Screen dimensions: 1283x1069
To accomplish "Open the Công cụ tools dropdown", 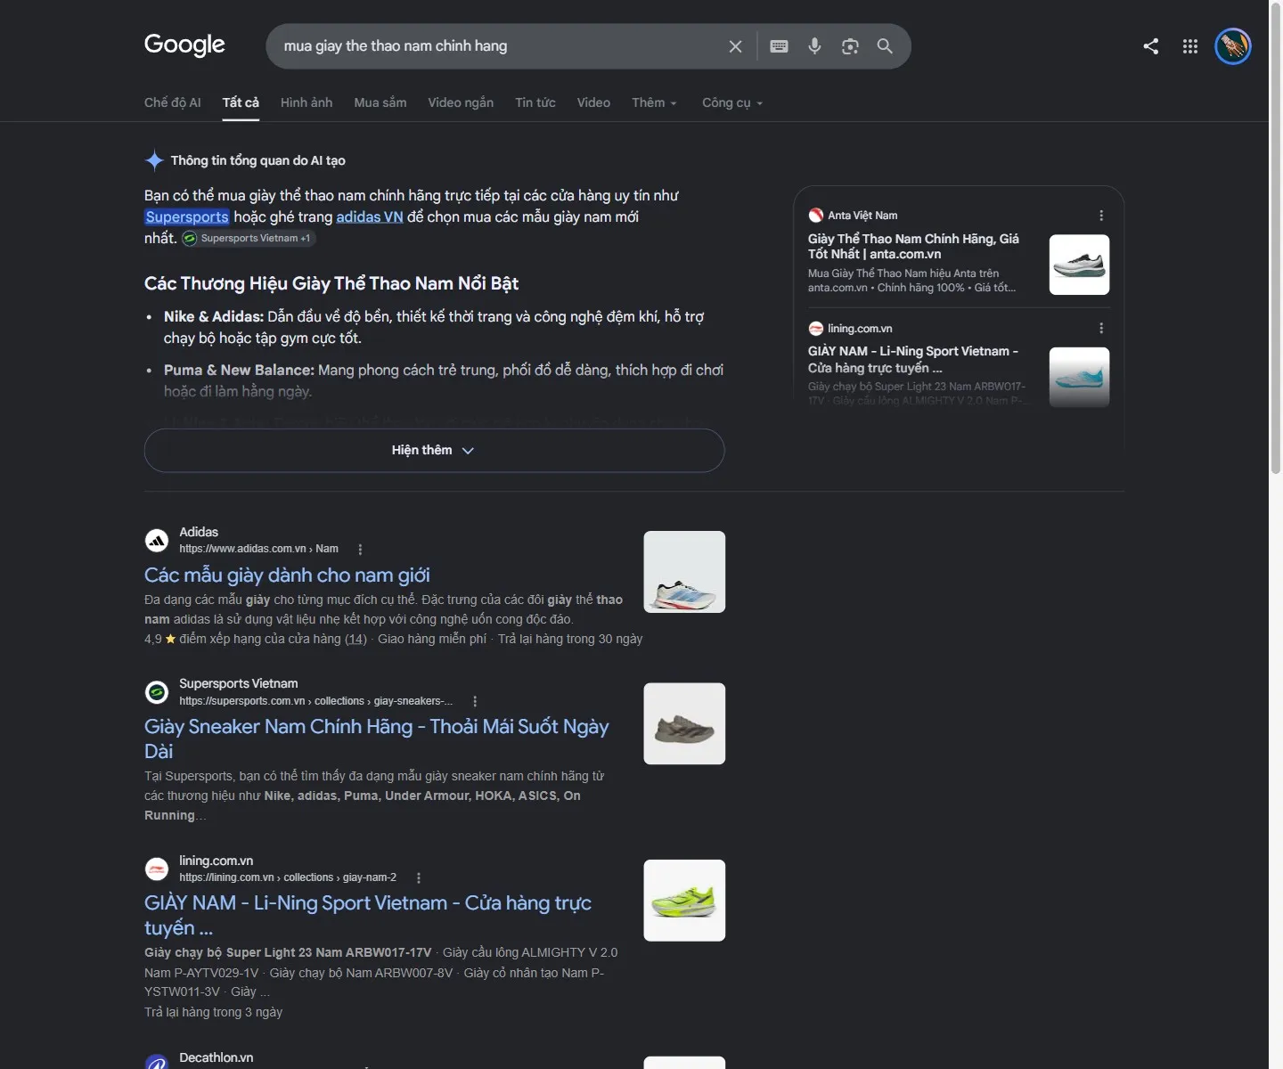I will [732, 102].
